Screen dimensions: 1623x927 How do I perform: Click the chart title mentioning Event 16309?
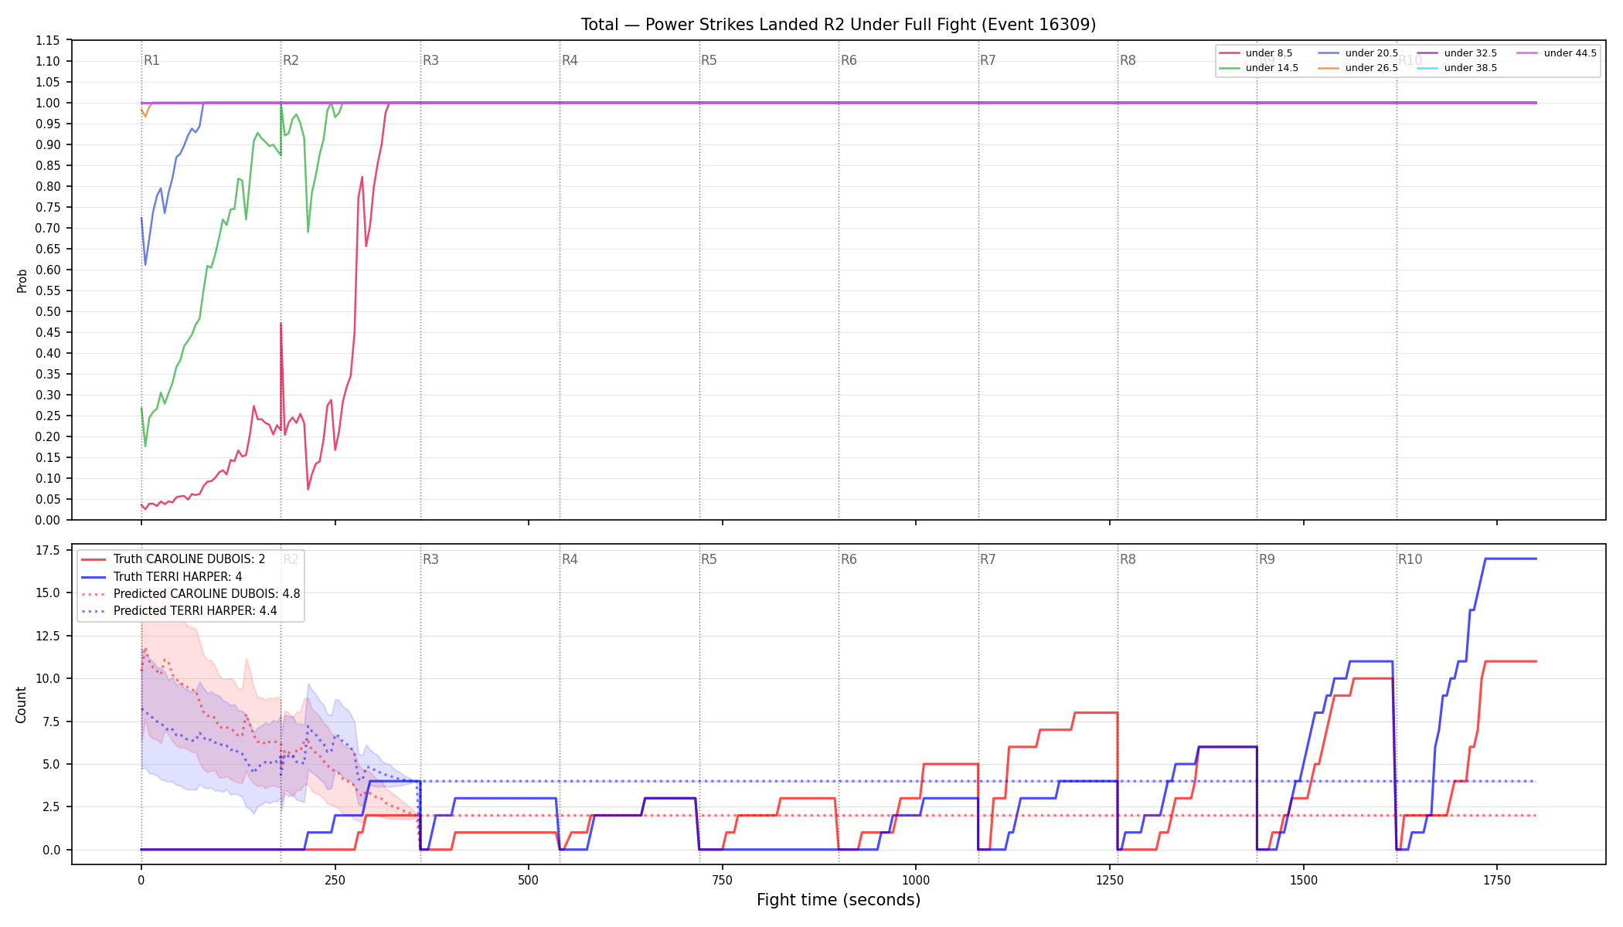tap(839, 25)
